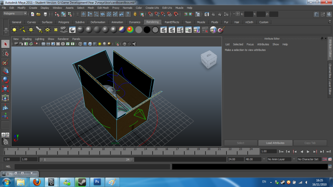Click the black material sphere on shelf
The width and height of the screenshot is (333, 187).
[x=147, y=30]
